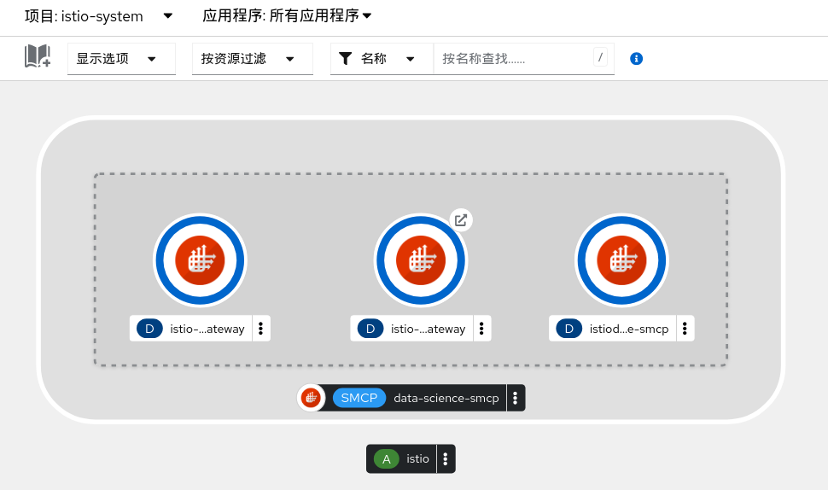Open kebab menu for data-science-smcp
The height and width of the screenshot is (490, 828).
pyautogui.click(x=516, y=398)
